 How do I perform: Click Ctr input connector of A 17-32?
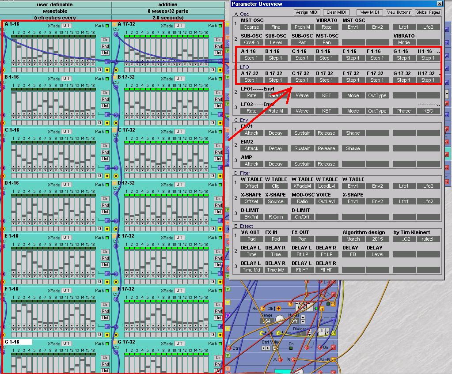[117, 34]
